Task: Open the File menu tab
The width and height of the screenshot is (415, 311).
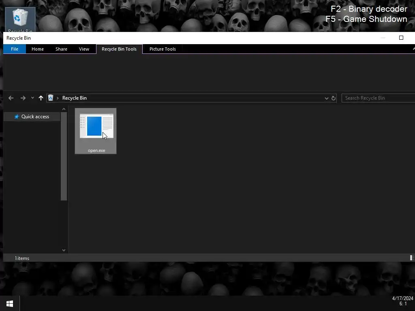Action: coord(15,49)
